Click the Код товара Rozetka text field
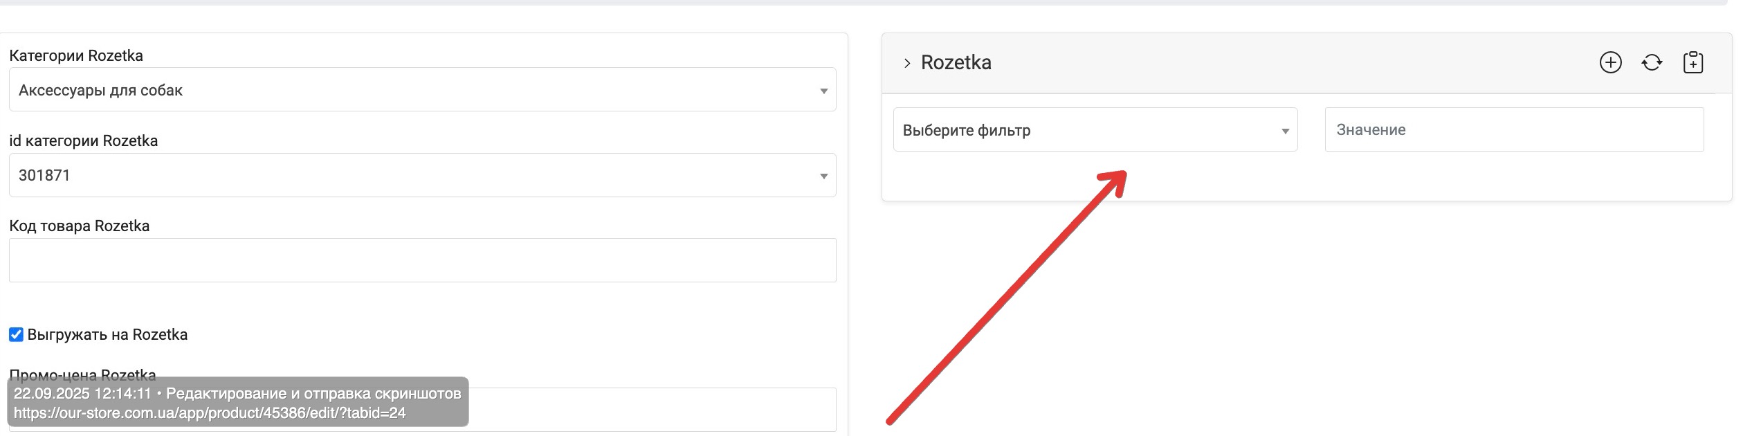The width and height of the screenshot is (1752, 436). pos(422,260)
